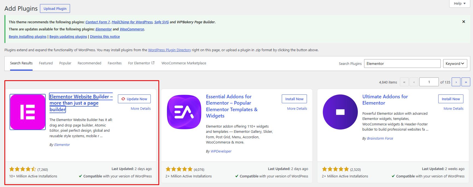Click the Safe SVG link
The height and width of the screenshot is (187, 473).
tap(161, 22)
